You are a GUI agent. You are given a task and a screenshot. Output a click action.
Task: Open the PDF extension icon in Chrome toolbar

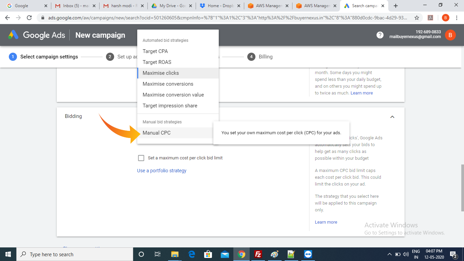(x=430, y=18)
